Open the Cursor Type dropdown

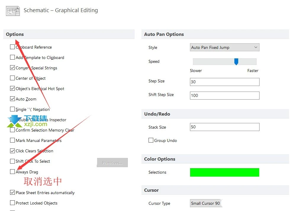pos(206,203)
